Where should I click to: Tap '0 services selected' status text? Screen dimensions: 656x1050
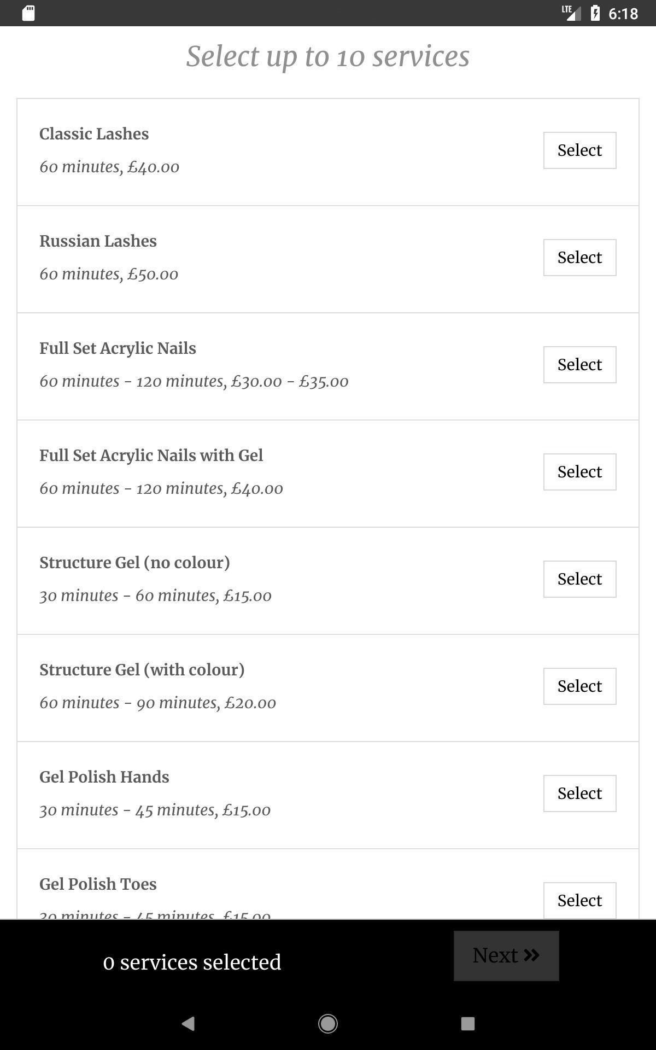click(192, 962)
